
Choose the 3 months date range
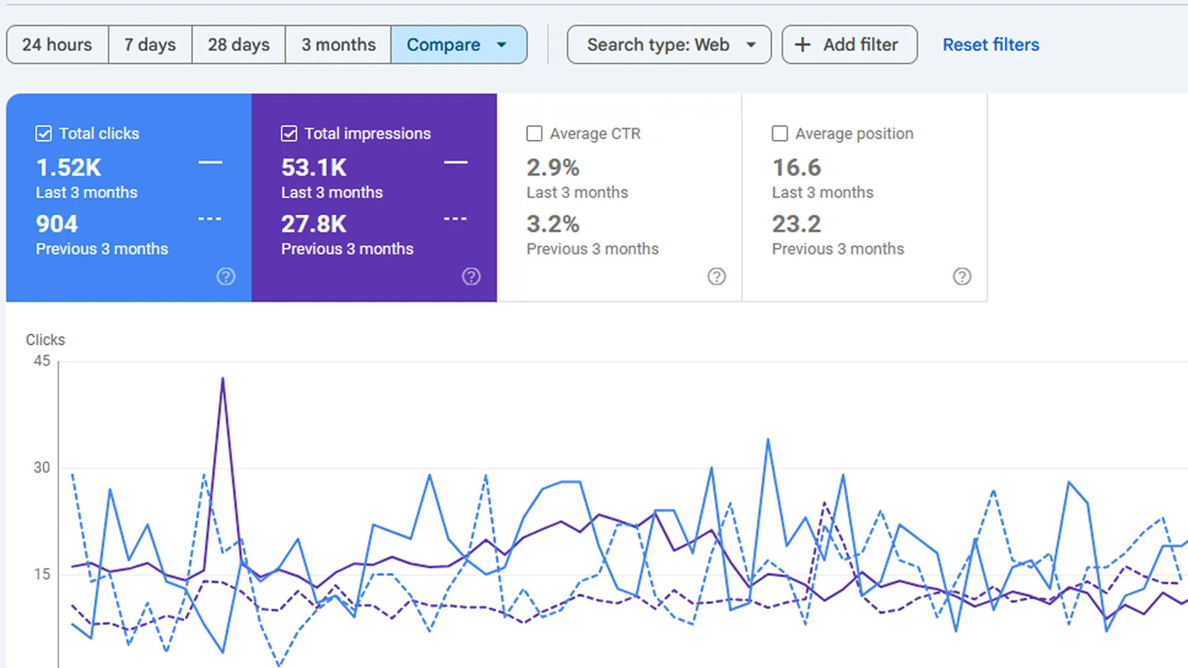(x=338, y=45)
